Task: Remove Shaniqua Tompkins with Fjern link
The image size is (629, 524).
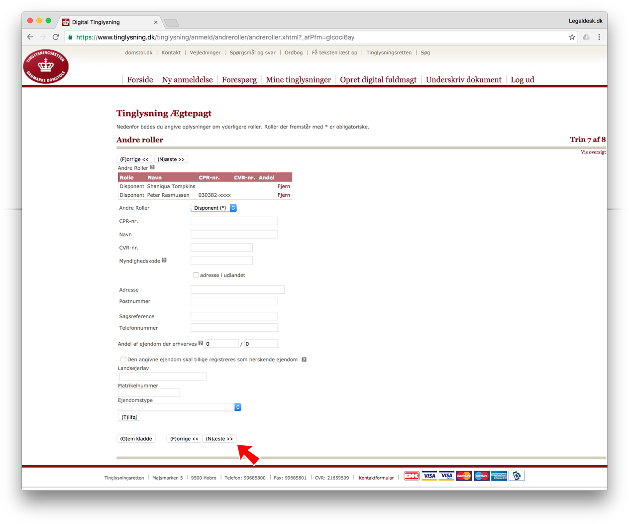Action: 284,186
